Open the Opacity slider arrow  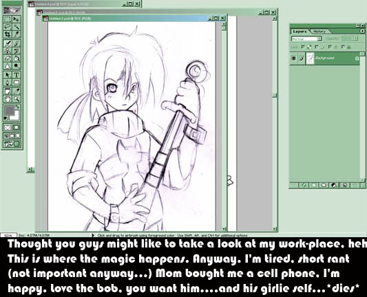355,38
